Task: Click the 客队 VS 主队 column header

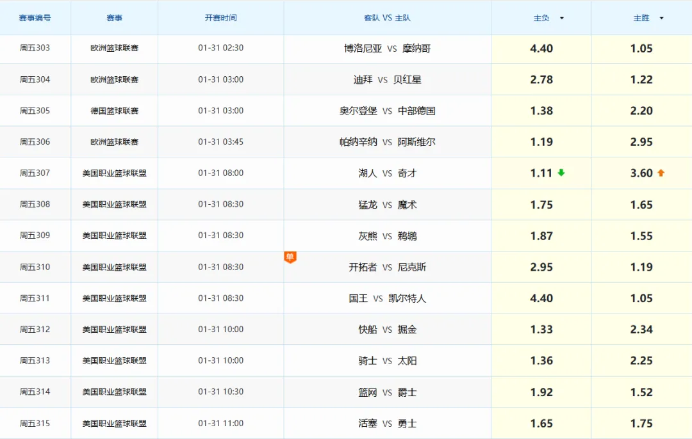Action: pyautogui.click(x=387, y=17)
